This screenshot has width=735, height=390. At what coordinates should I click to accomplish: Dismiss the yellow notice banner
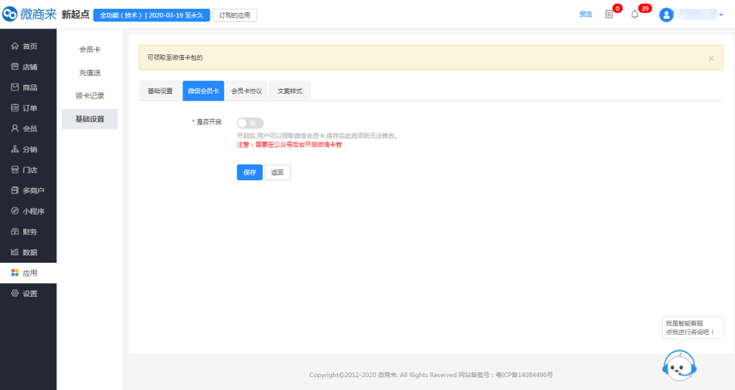tap(711, 59)
